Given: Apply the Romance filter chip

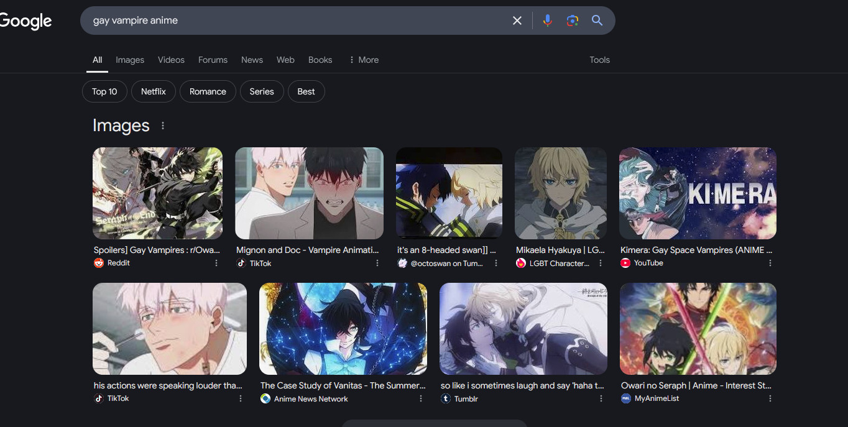Looking at the screenshot, I should (208, 91).
